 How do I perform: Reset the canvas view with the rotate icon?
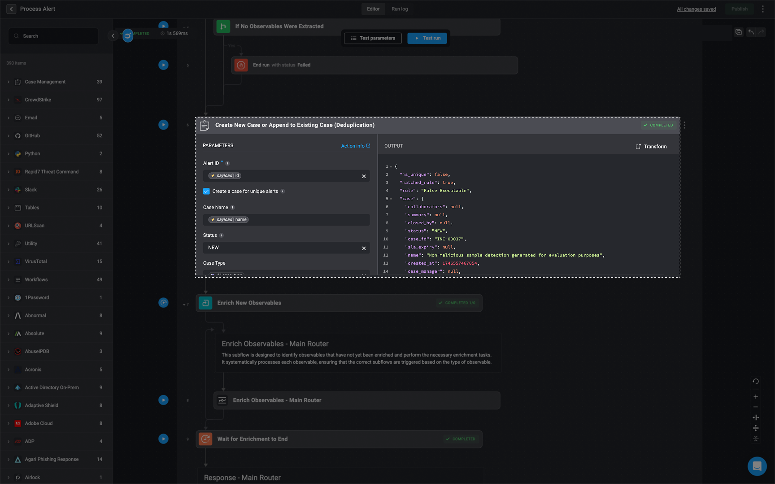pyautogui.click(x=756, y=381)
